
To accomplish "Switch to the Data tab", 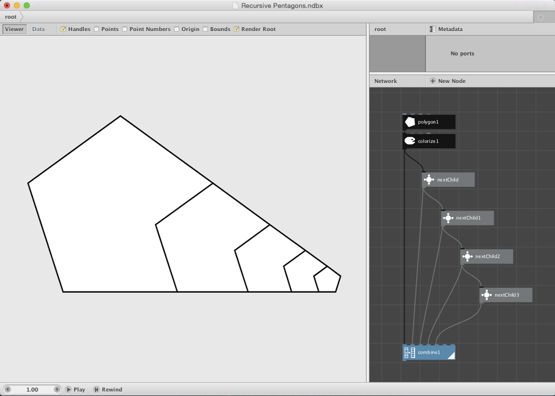I will [x=38, y=29].
